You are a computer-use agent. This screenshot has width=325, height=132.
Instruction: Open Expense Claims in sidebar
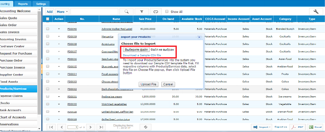[19, 96]
